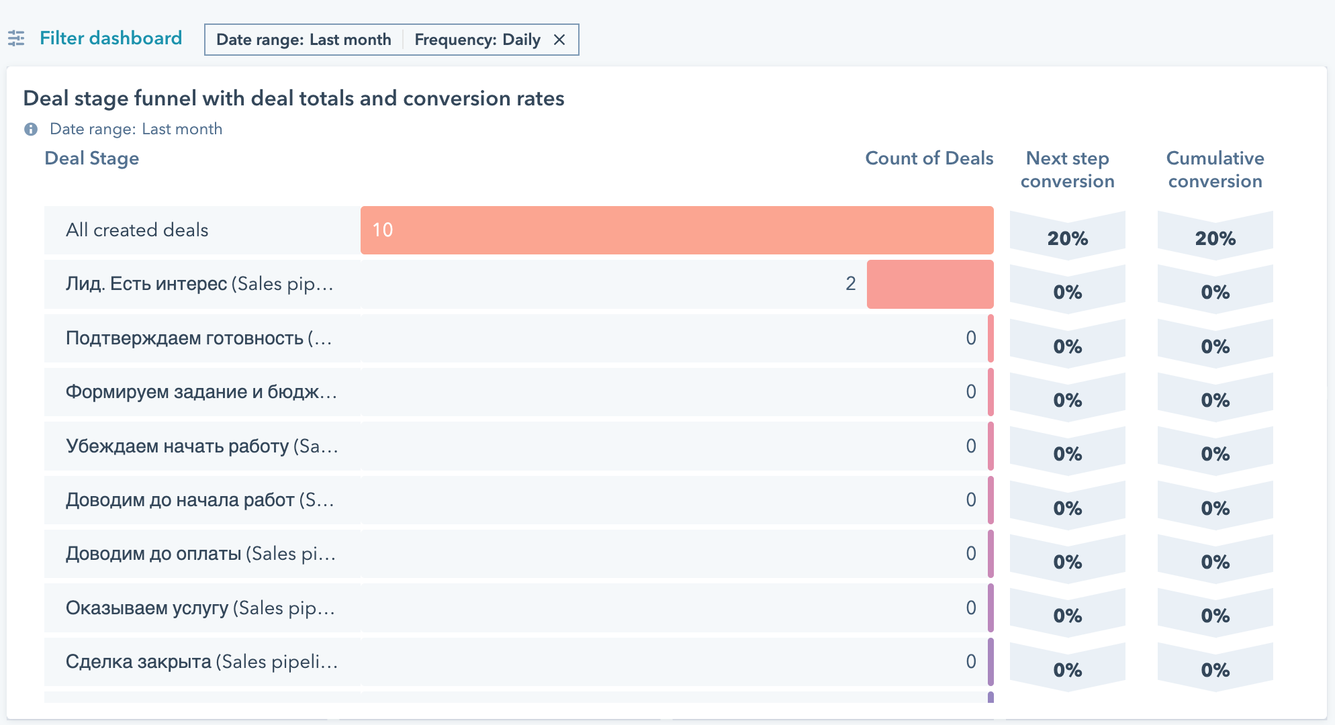This screenshot has width=1335, height=725.
Task: Open the Date range: Last month filter chip
Action: click(304, 40)
